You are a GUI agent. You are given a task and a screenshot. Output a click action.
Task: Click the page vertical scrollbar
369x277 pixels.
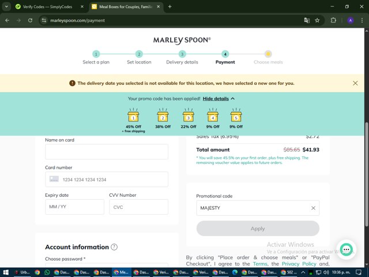point(367,174)
